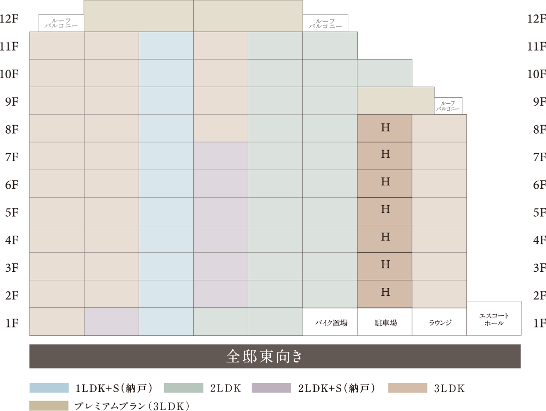Image resolution: width=546 pixels, height=411 pixels.
Task: Click the 2LDK+S purple legend swatch
Action: click(271, 388)
